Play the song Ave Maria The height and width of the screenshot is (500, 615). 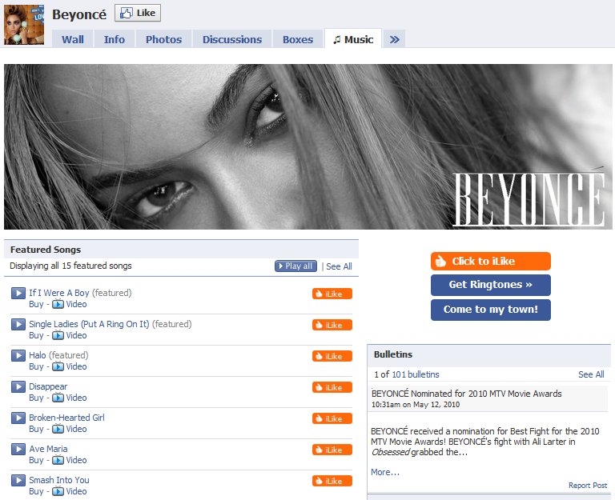tap(18, 449)
